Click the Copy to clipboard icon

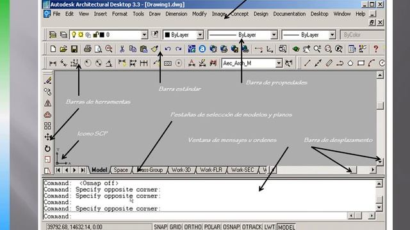coord(133,49)
